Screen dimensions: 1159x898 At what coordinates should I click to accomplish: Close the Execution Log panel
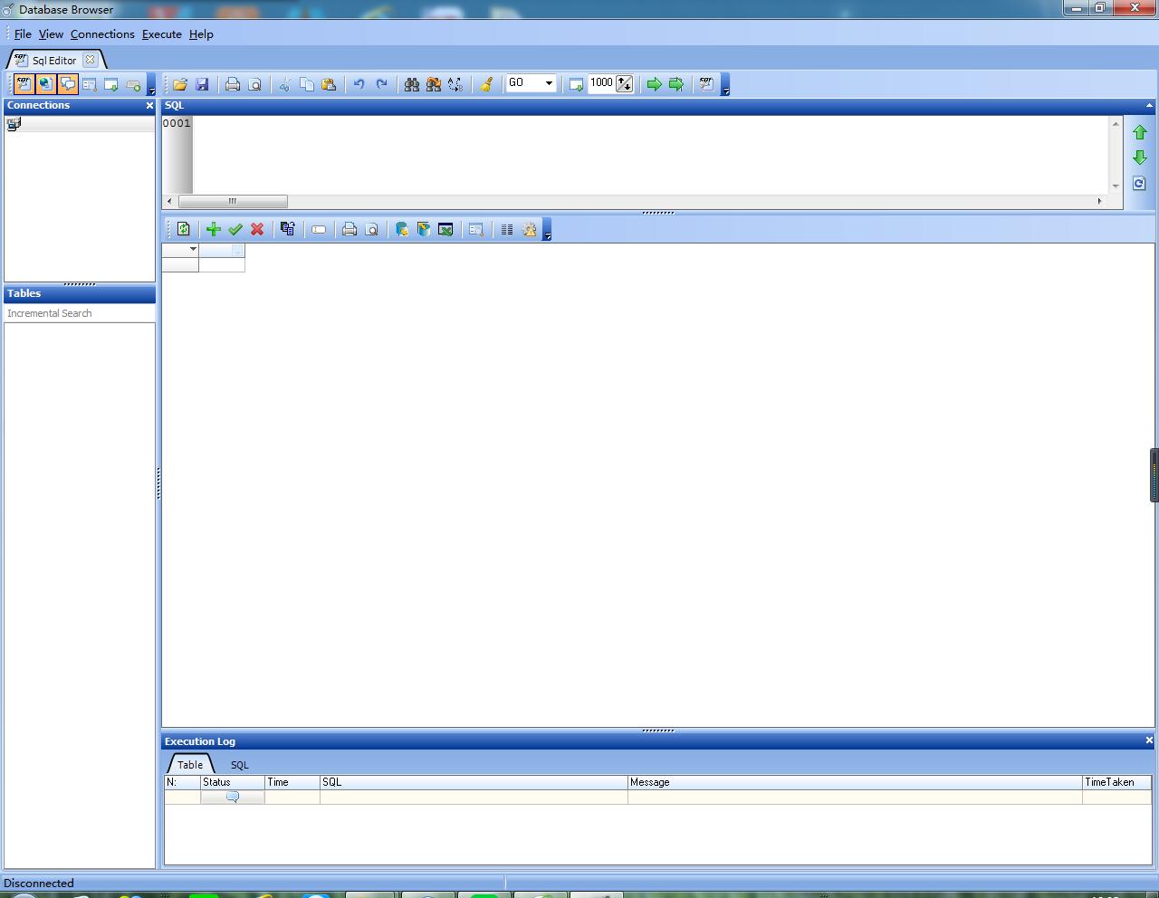(1149, 740)
